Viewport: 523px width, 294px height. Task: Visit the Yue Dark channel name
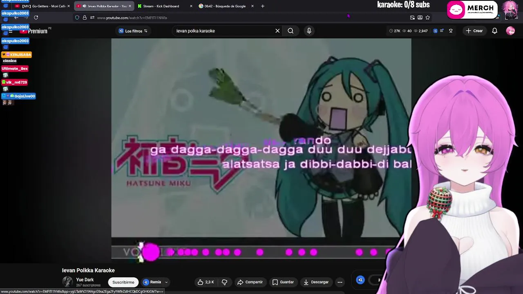85,280
